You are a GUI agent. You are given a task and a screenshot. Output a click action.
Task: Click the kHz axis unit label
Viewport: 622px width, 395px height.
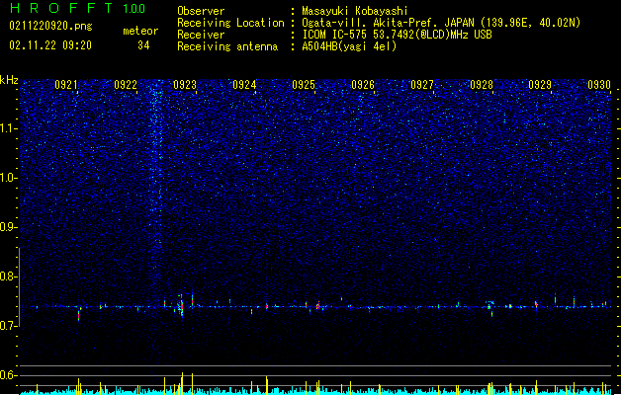(9, 80)
